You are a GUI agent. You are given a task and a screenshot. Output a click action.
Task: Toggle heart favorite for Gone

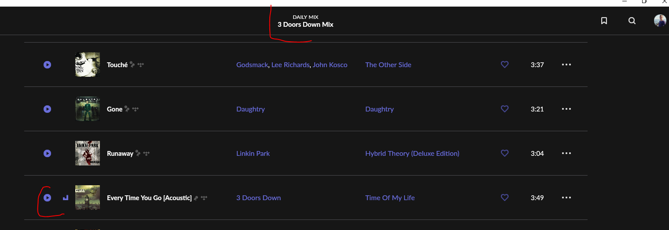[x=505, y=109]
